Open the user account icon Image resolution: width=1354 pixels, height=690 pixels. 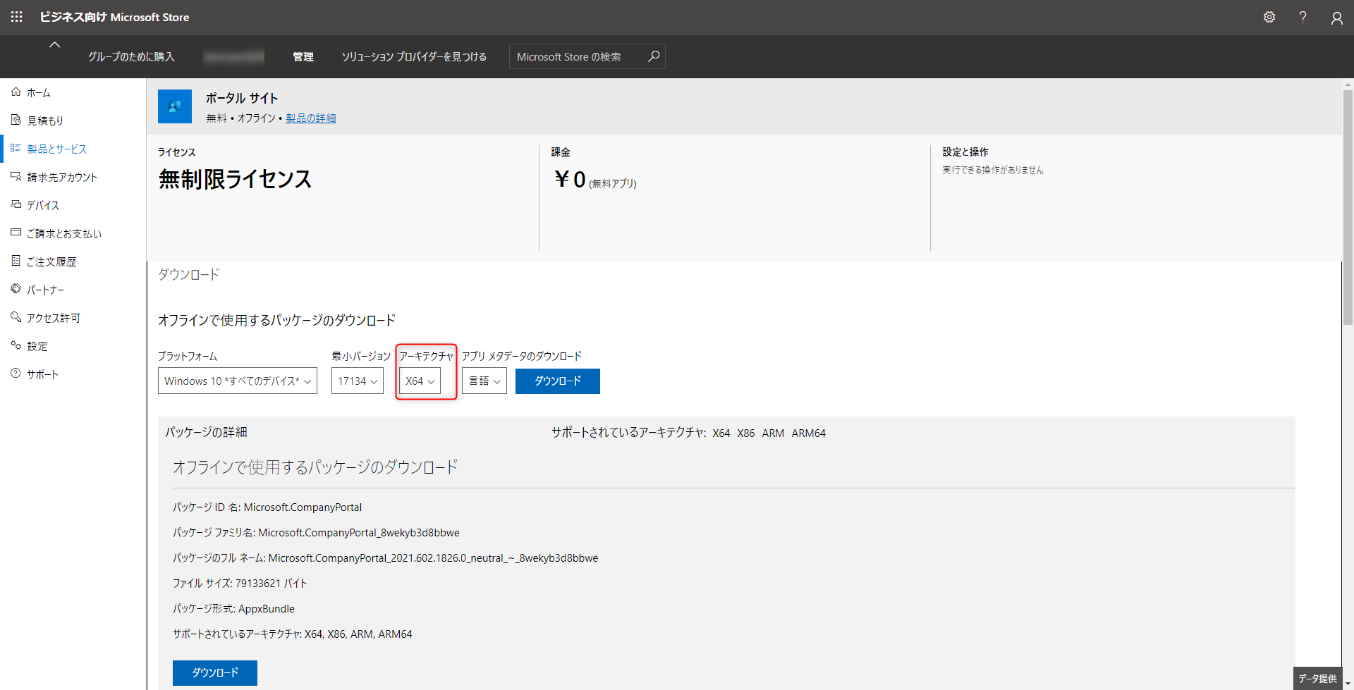pyautogui.click(x=1336, y=18)
